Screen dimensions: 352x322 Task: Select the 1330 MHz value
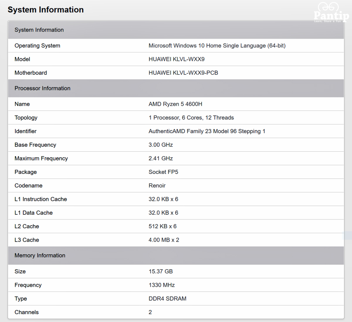point(162,285)
